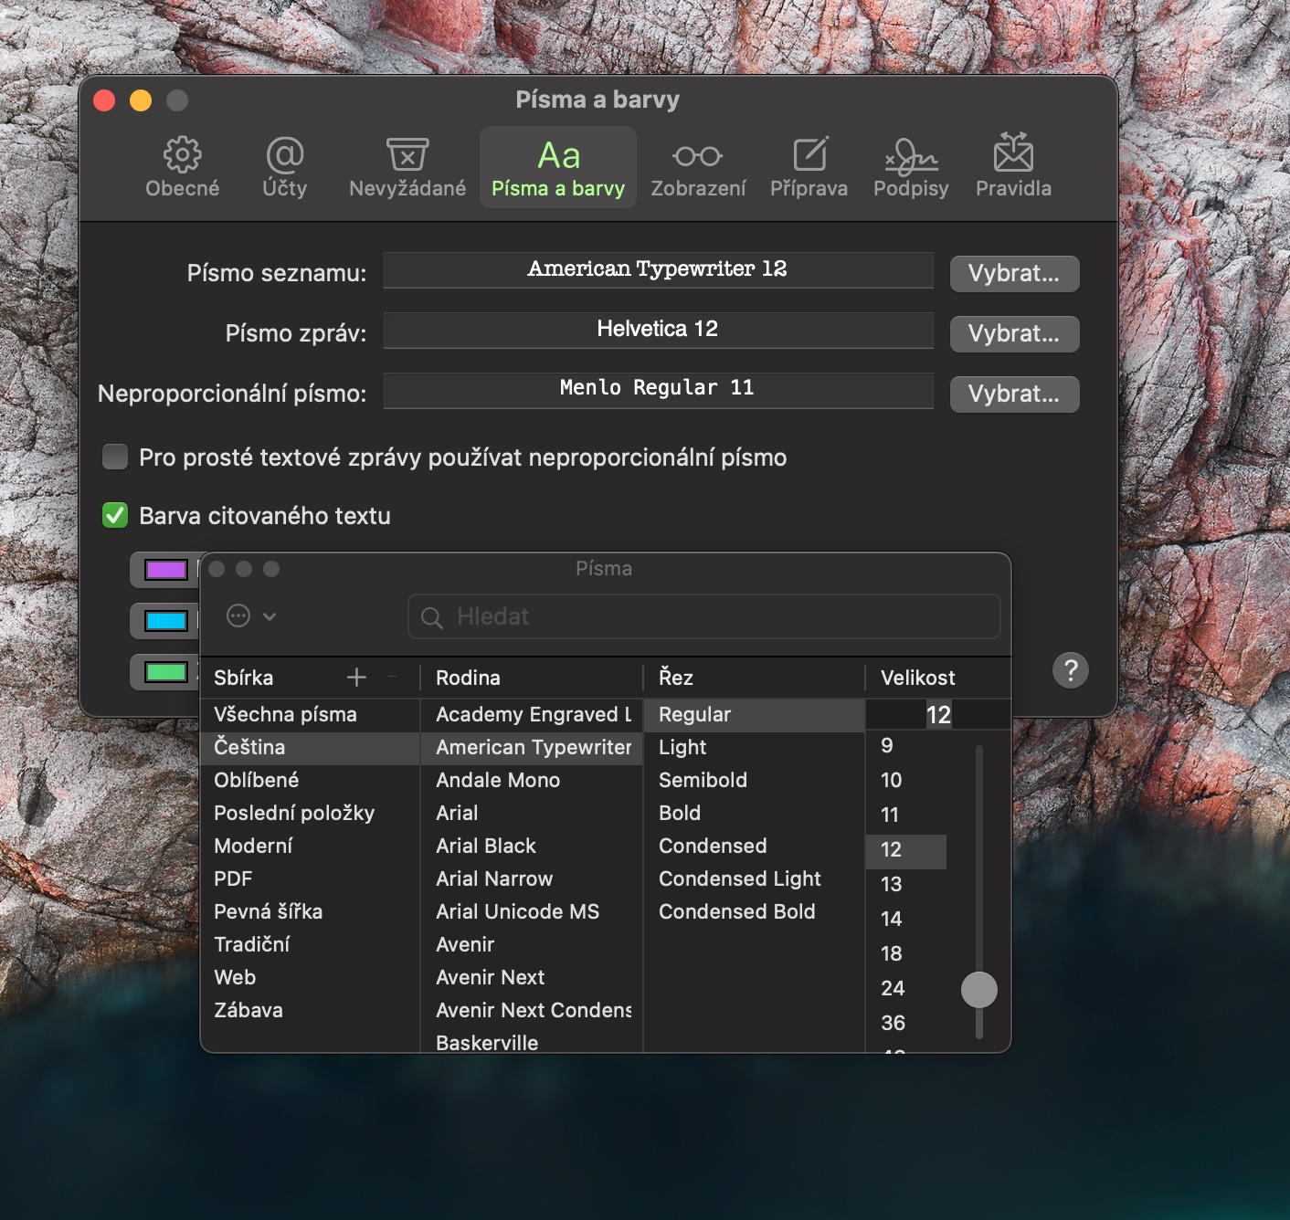This screenshot has height=1220, width=1290.
Task: Set font size to 10
Action: (x=906, y=780)
